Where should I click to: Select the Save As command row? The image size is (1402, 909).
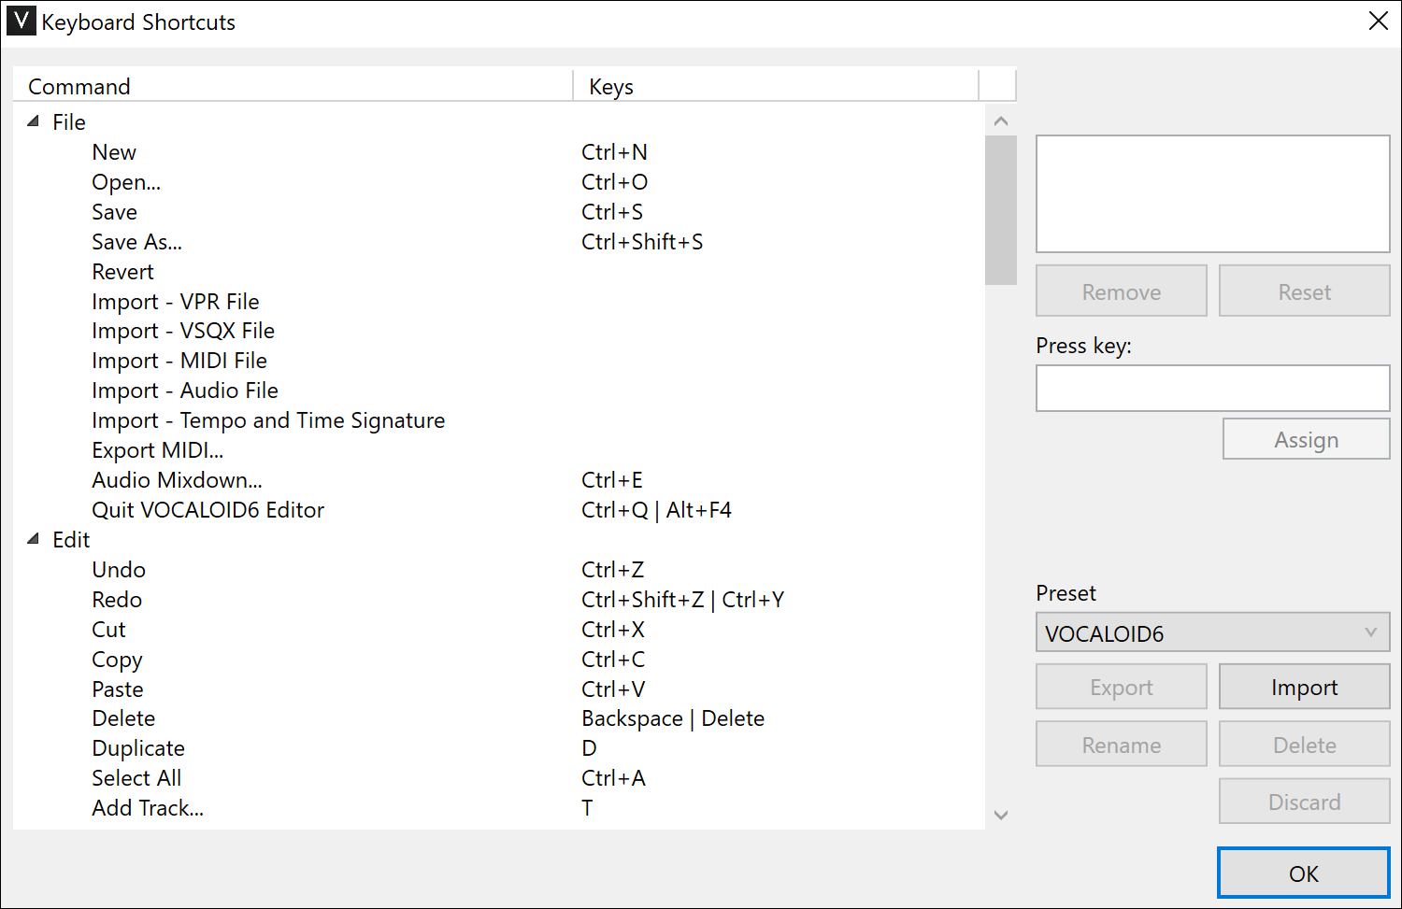[x=280, y=241]
